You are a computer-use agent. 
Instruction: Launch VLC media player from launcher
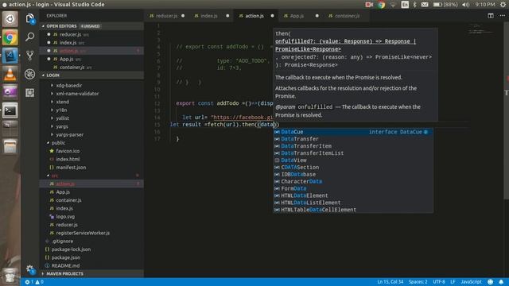pyautogui.click(x=10, y=74)
